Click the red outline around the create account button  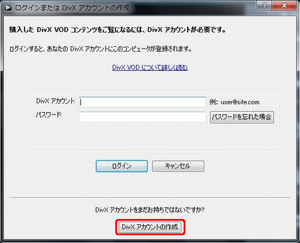click(x=150, y=220)
